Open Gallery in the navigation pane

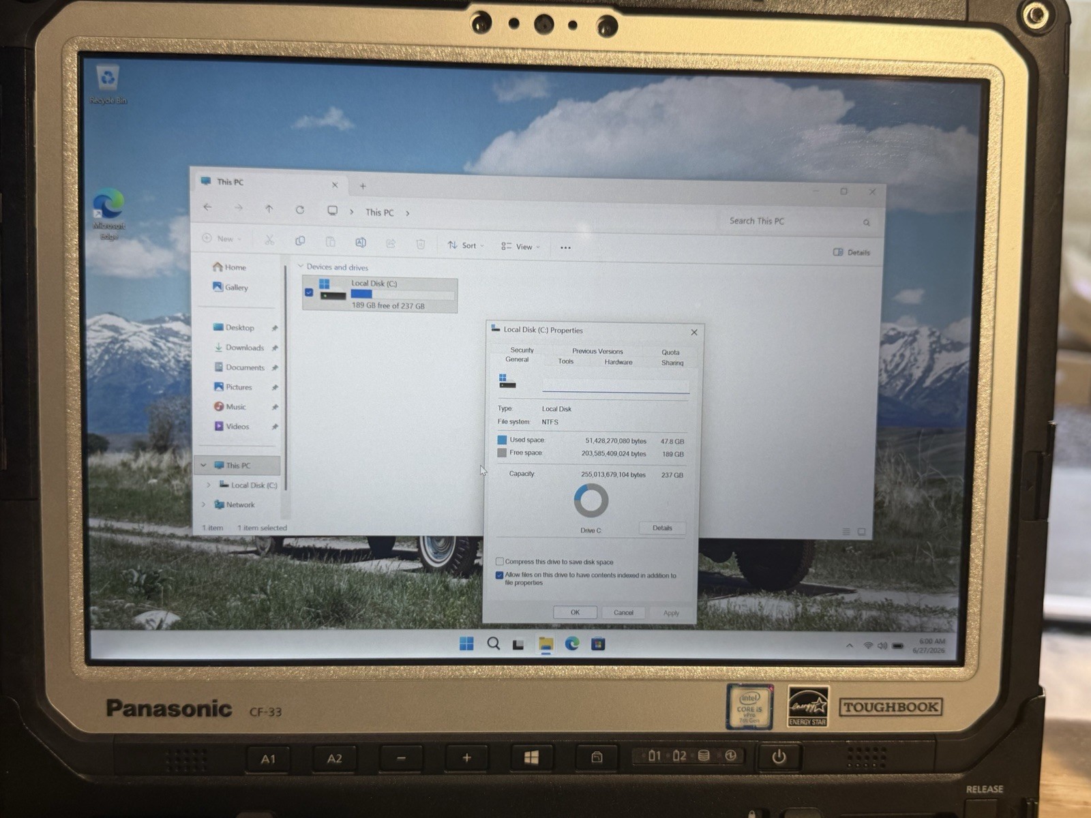click(230, 287)
